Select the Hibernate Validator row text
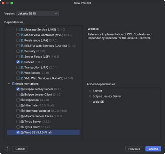165x154 pixels. point(46,111)
